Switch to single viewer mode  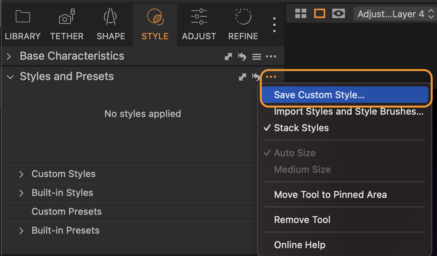320,13
